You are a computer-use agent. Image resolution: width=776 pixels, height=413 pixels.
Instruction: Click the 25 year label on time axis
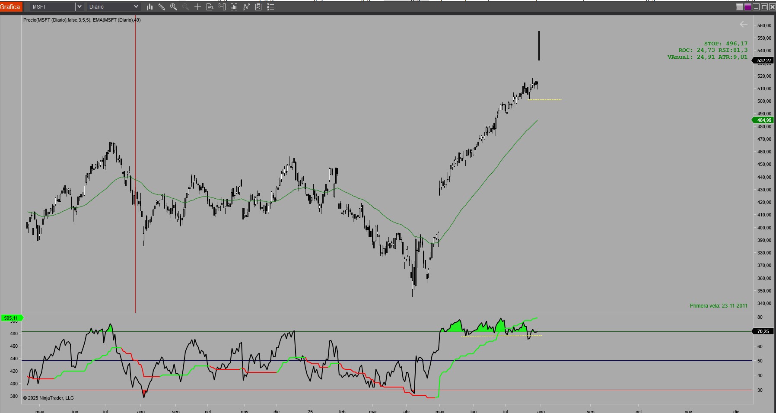click(x=310, y=411)
